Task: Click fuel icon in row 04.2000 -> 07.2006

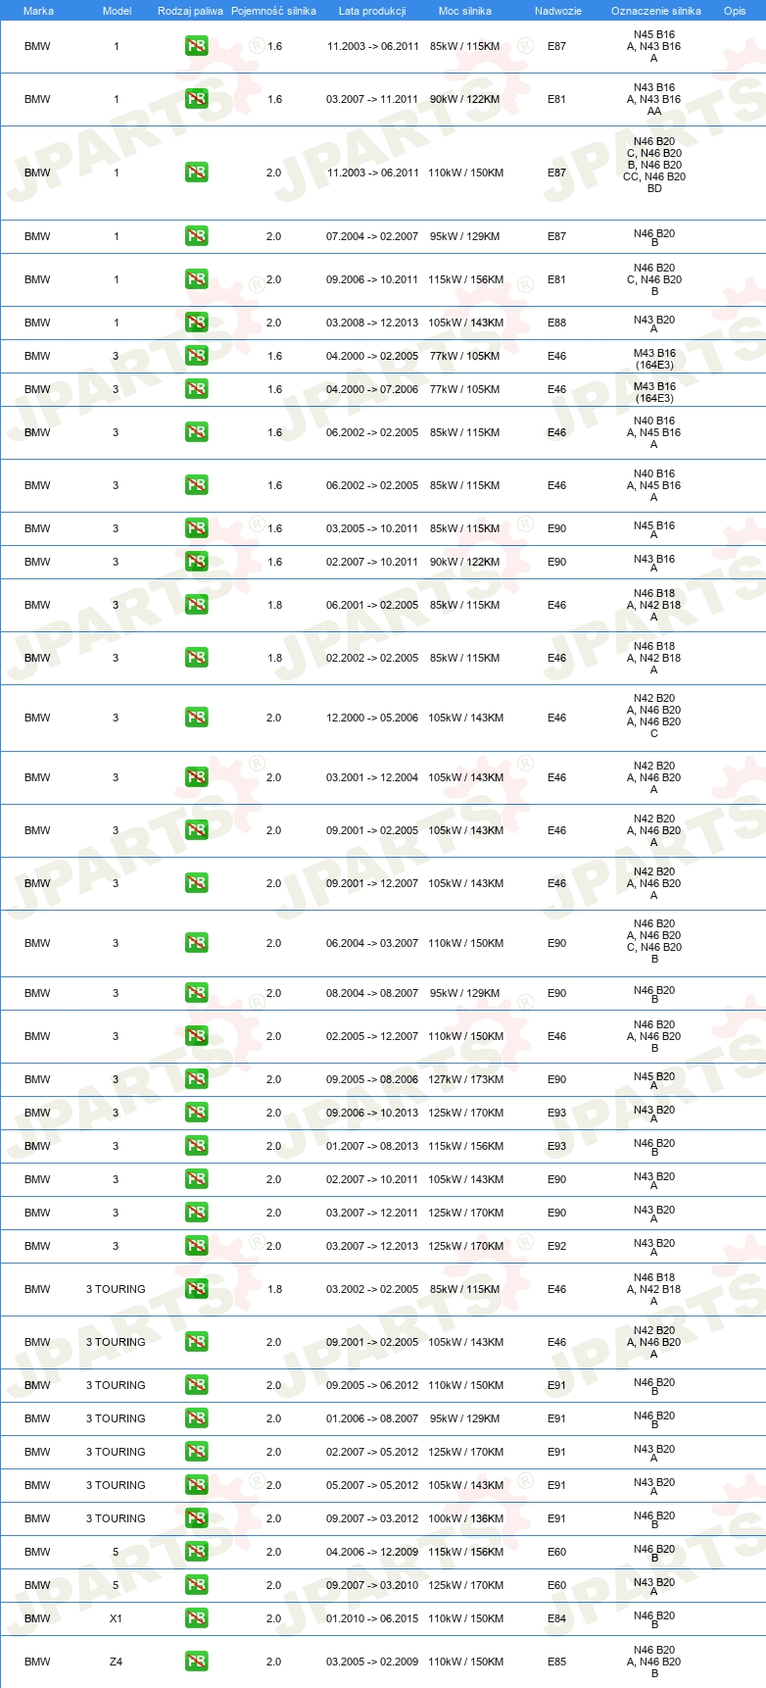Action: (196, 389)
